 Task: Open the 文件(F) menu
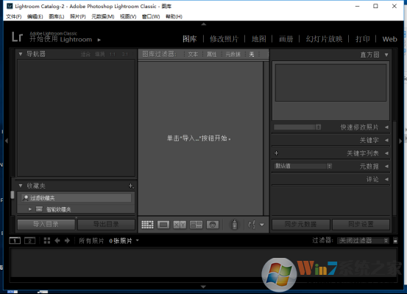tap(14, 17)
